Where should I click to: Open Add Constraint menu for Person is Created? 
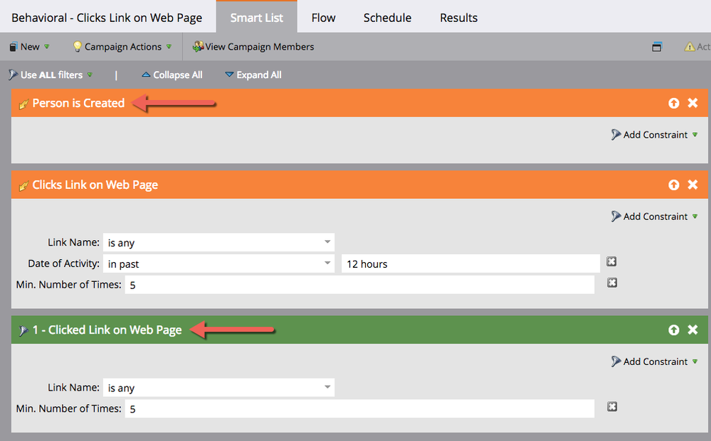click(654, 135)
